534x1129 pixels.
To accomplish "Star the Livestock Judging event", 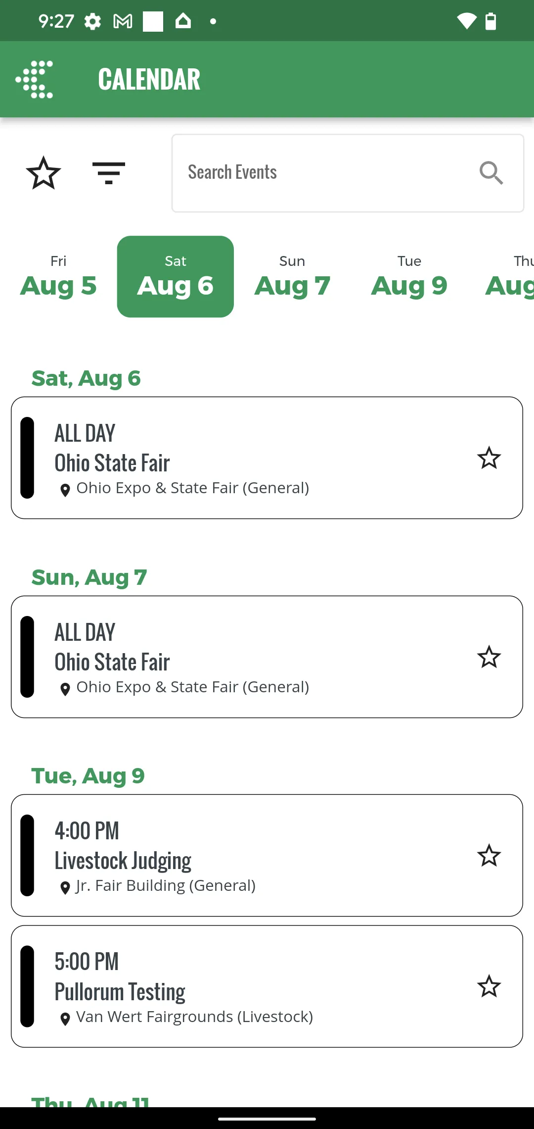I will point(489,856).
